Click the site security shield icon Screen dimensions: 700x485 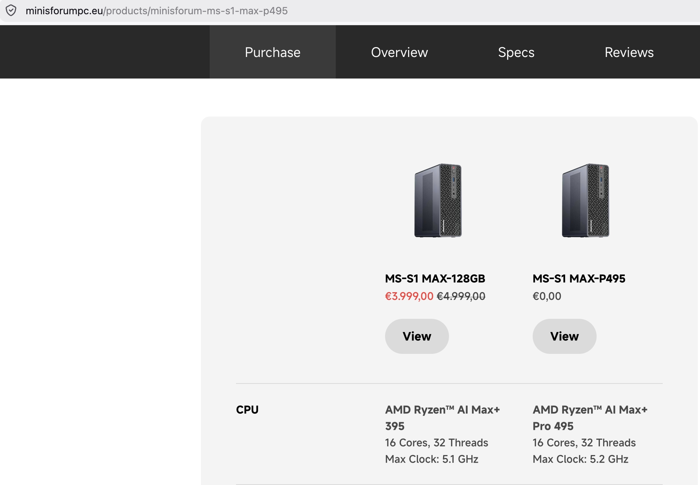point(11,11)
